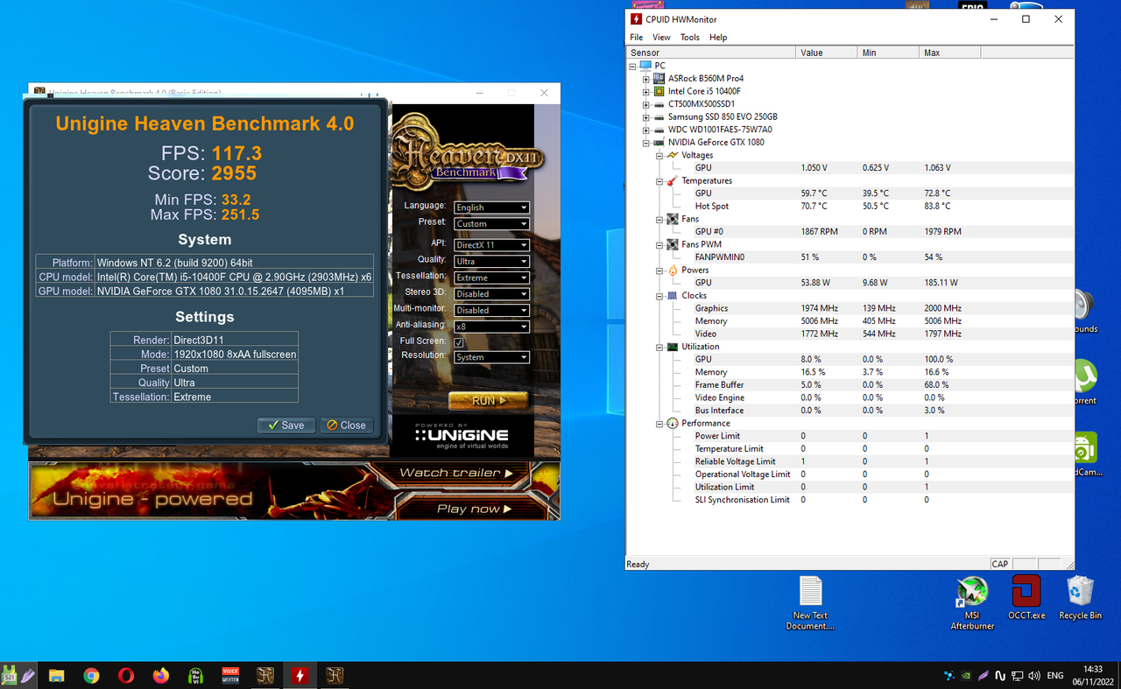
Task: Switch to HWMonitor taskbar button
Action: [300, 675]
